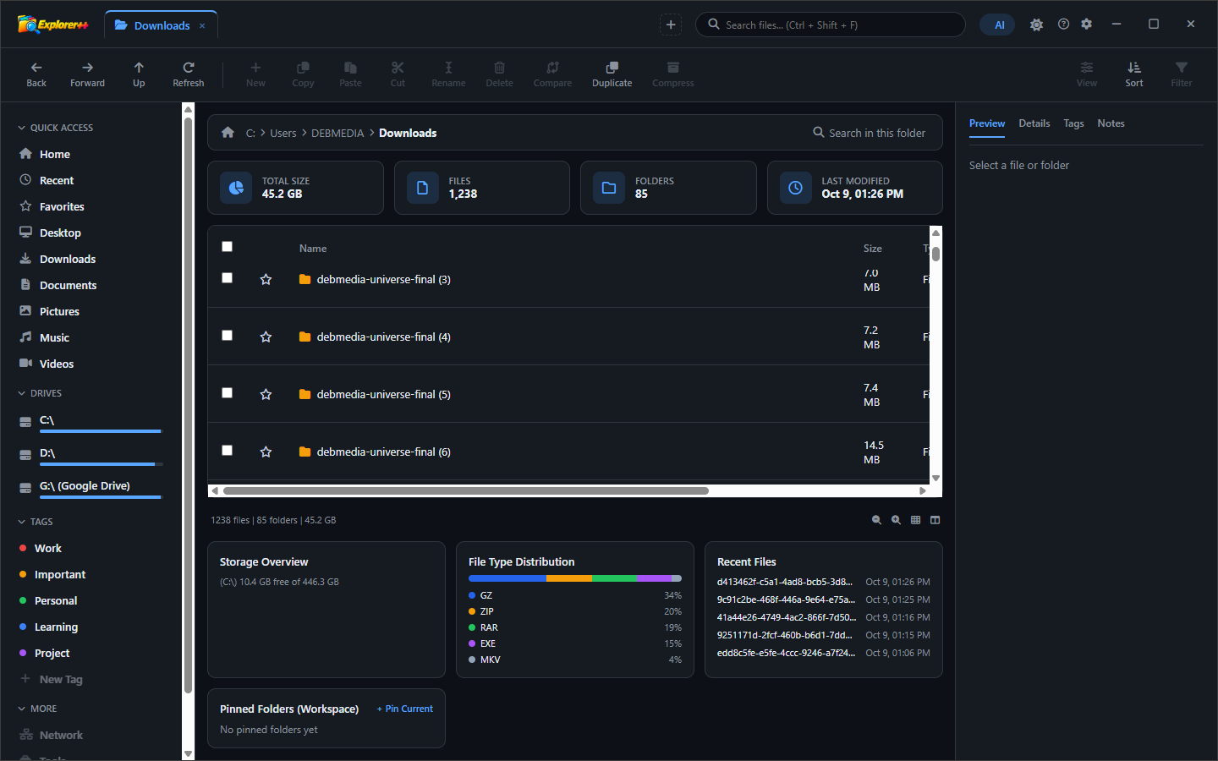Click the Pin Current link
Screen dimensions: 1218x761
click(x=405, y=709)
